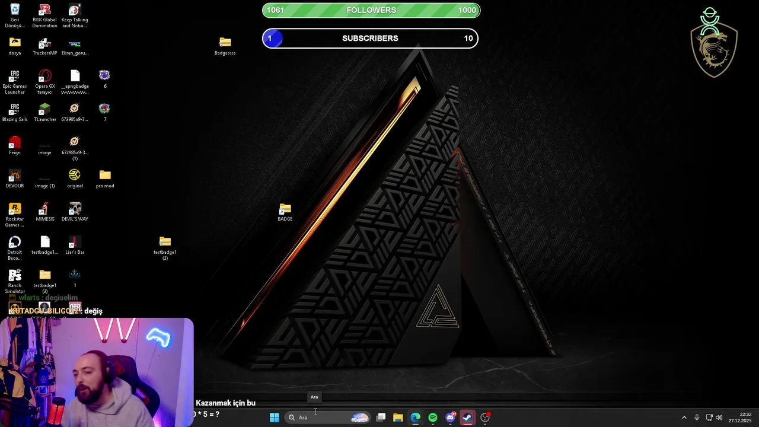Launch the Blazing Sails shortcut

point(15,113)
